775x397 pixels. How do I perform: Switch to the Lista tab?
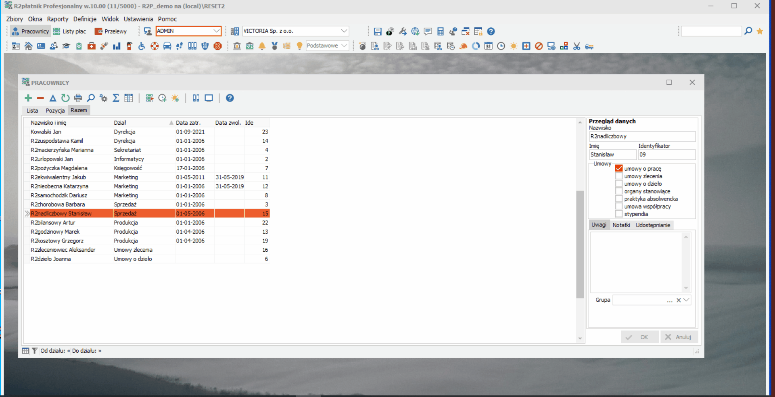tap(32, 110)
